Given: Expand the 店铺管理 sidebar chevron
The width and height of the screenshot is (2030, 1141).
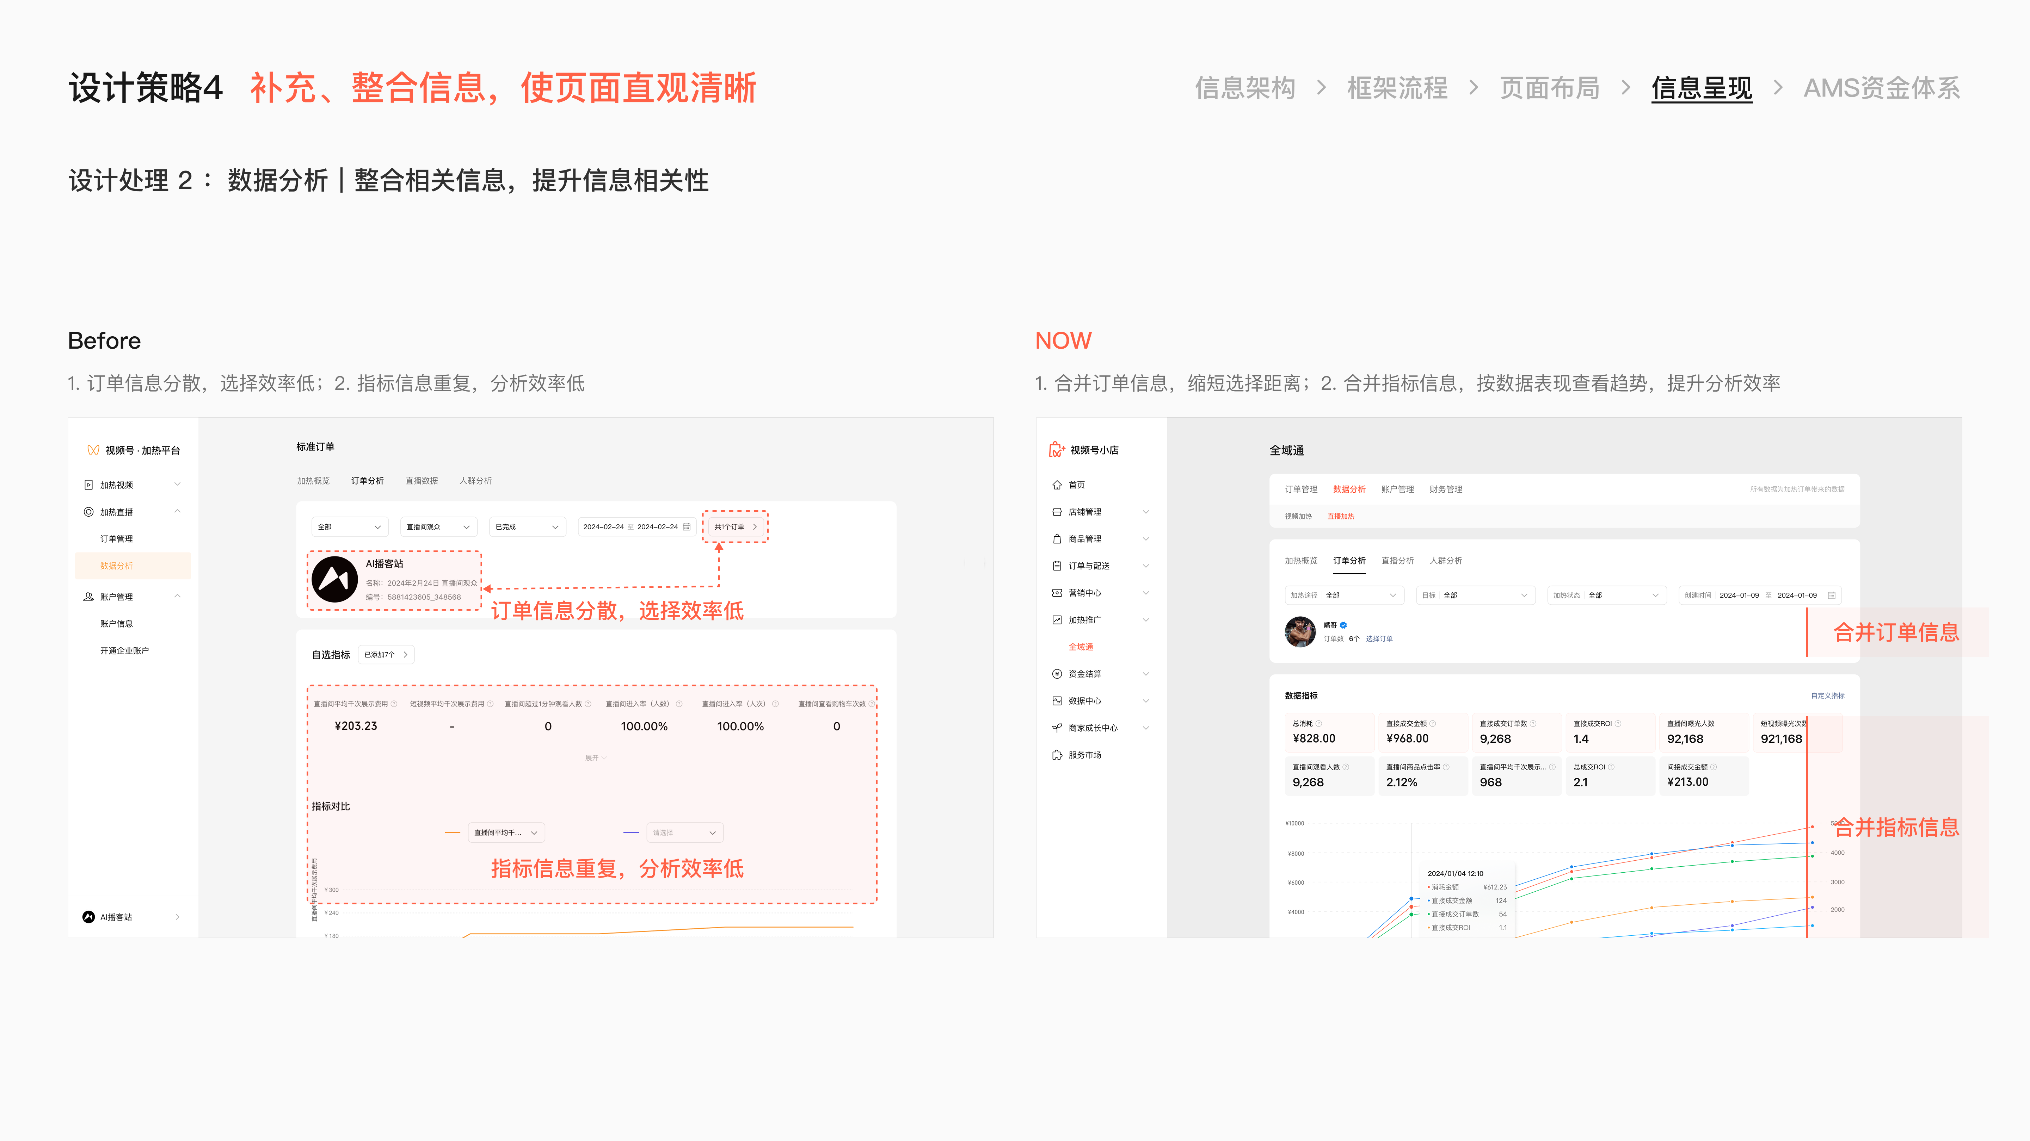Looking at the screenshot, I should [1146, 512].
